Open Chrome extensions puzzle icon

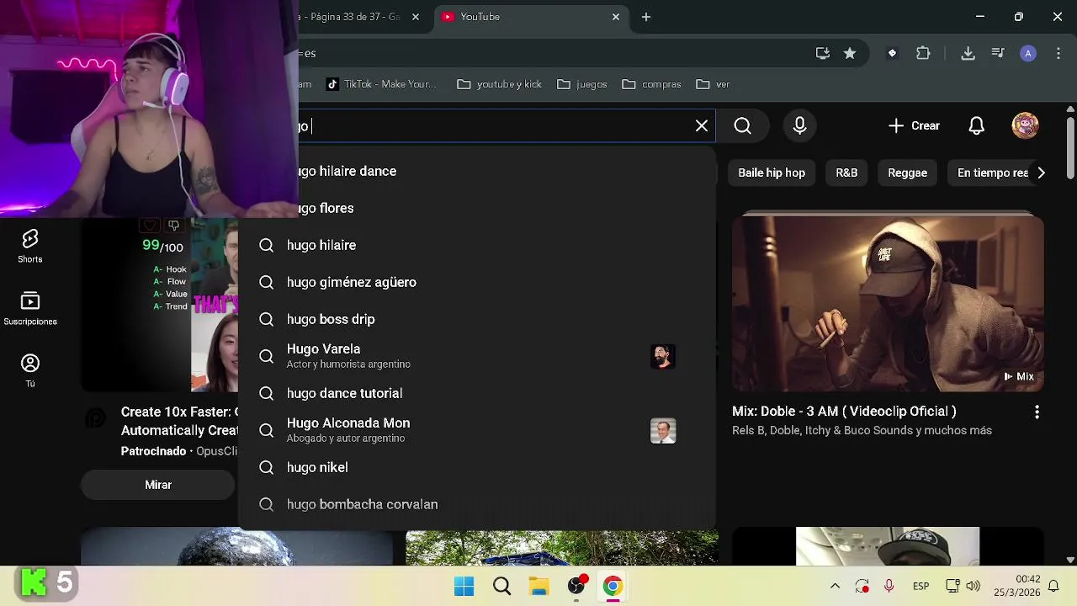(923, 53)
